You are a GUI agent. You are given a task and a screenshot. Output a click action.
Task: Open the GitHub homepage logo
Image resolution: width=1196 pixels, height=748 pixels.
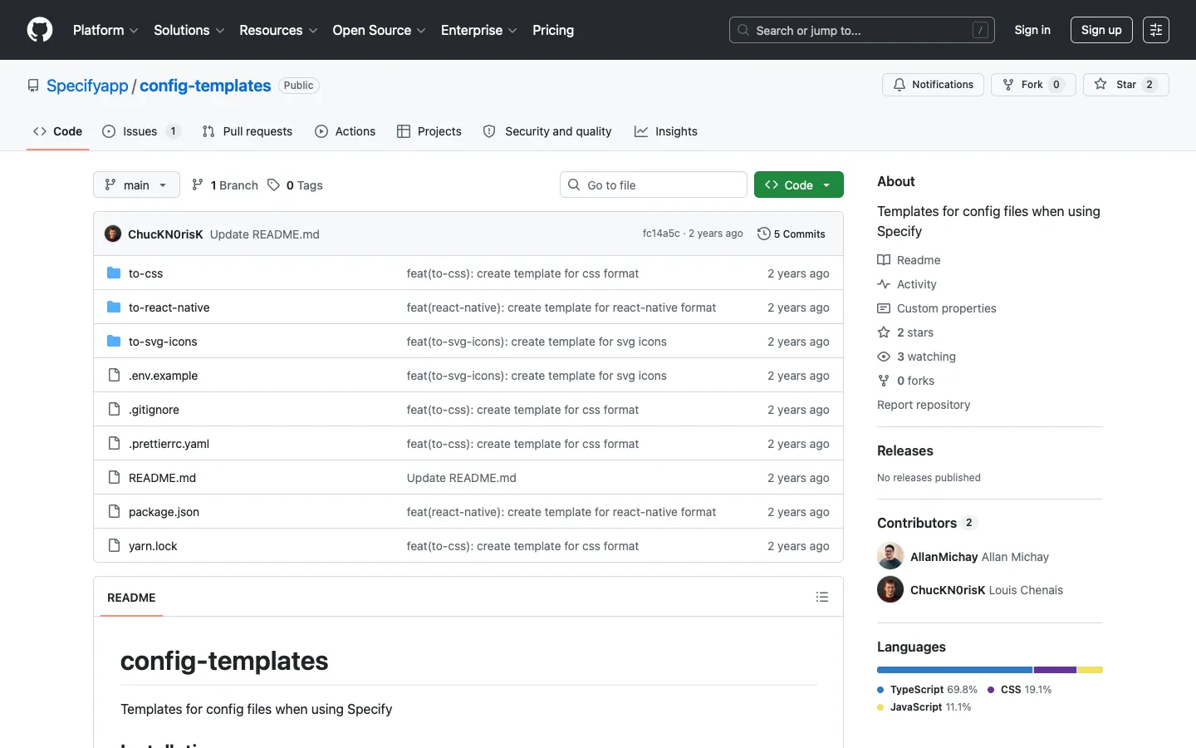click(40, 30)
